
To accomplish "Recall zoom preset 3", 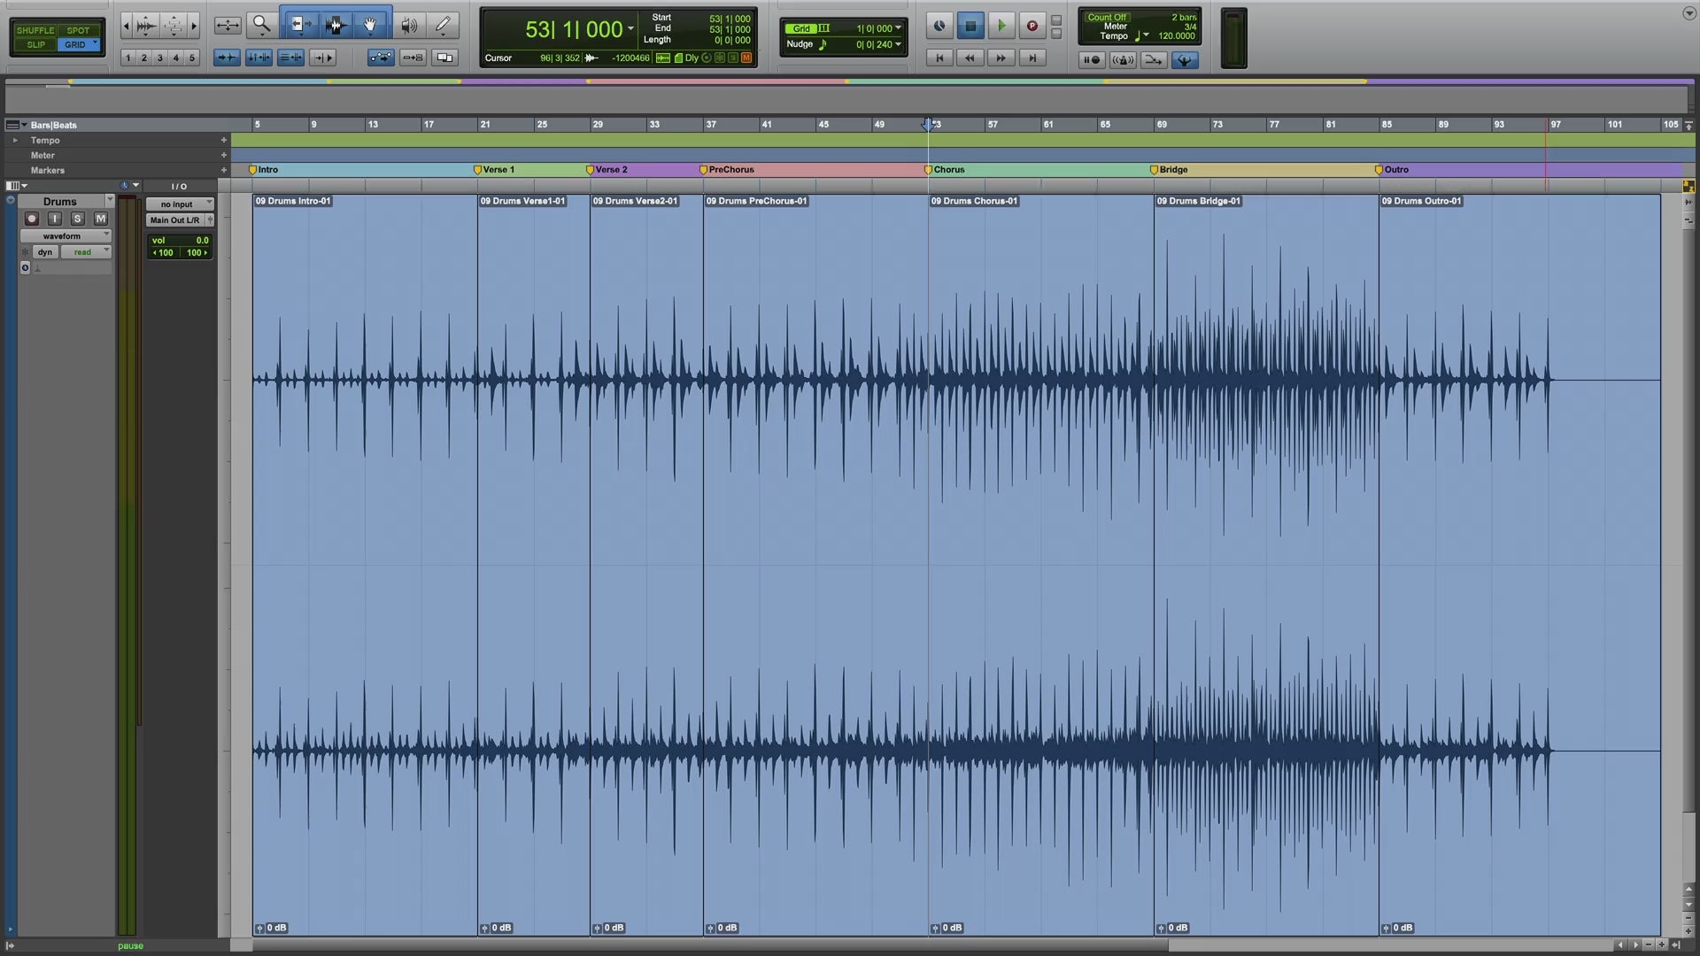I will click(x=160, y=58).
